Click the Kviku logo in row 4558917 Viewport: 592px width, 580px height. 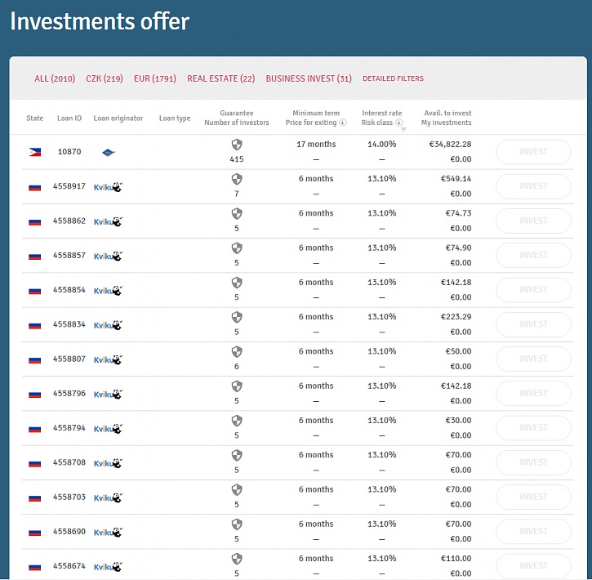(x=108, y=187)
